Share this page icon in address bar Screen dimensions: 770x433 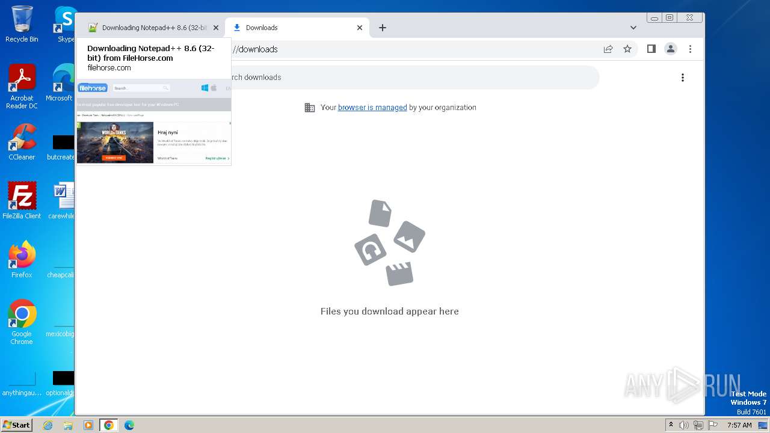coord(608,49)
